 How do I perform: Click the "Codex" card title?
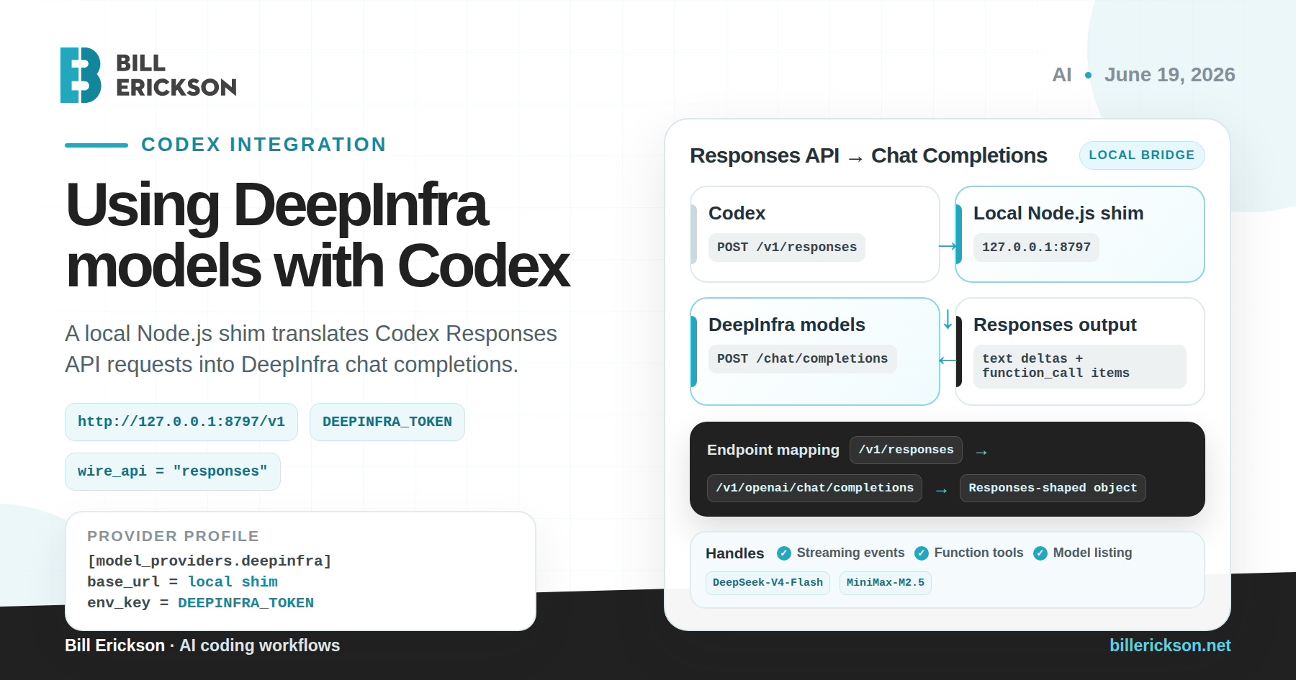pyautogui.click(x=737, y=213)
